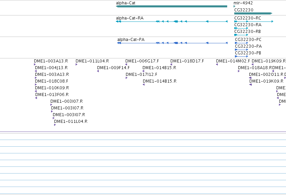Select the DME1-010K09.R feature
This screenshot has height=195, width=286.
coord(36,91)
